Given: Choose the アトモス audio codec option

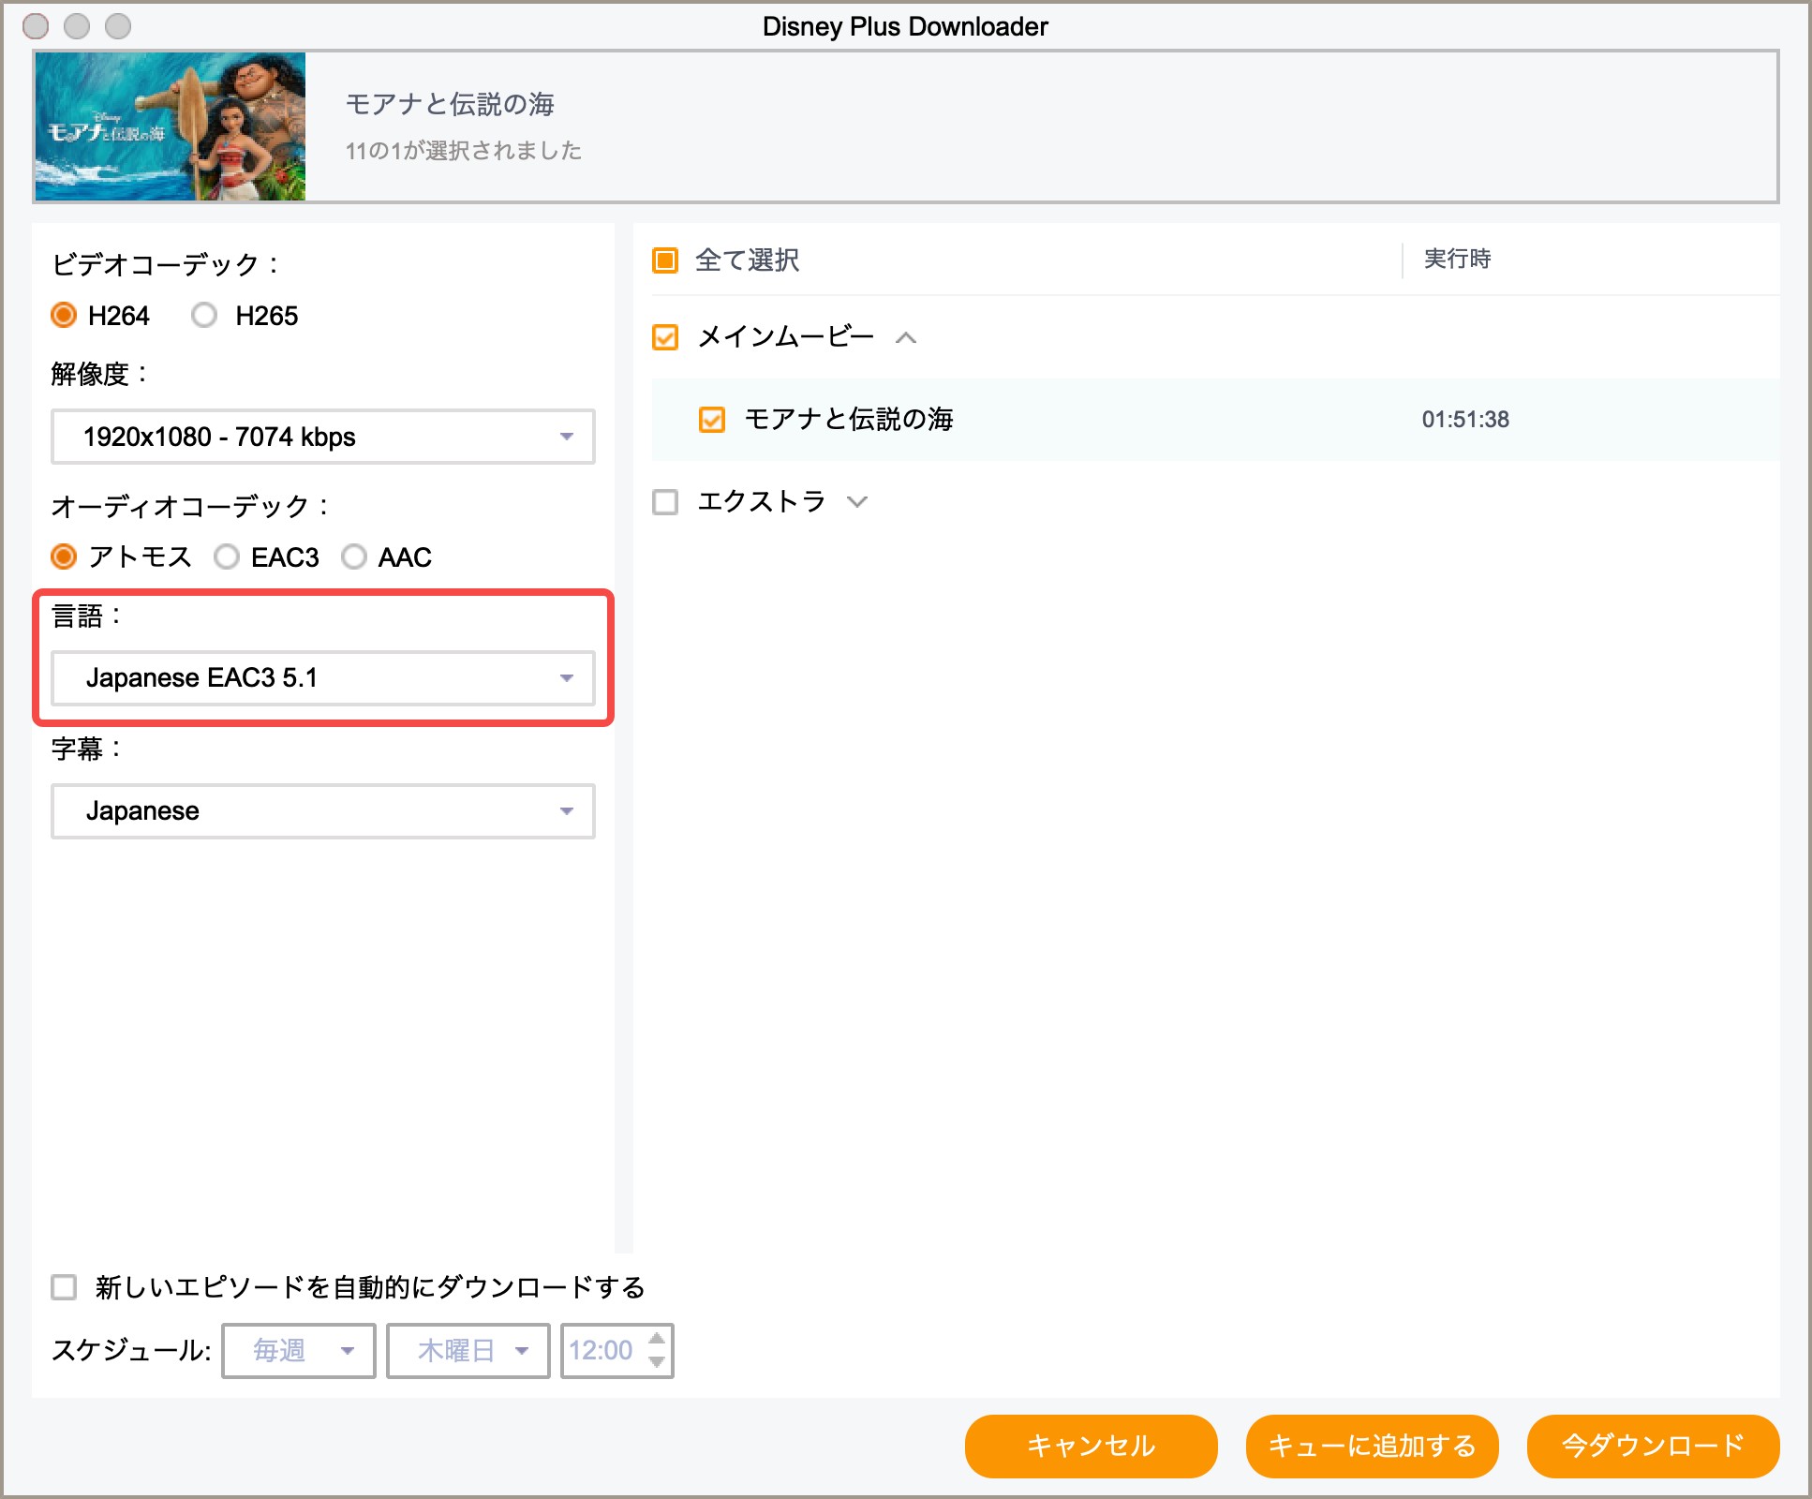Looking at the screenshot, I should pyautogui.click(x=64, y=557).
